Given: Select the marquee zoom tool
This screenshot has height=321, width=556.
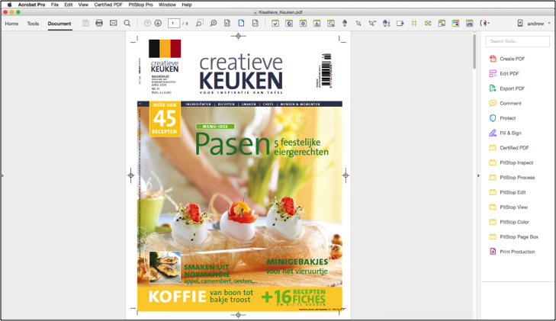Looking at the screenshot, I should pyautogui.click(x=200, y=24).
